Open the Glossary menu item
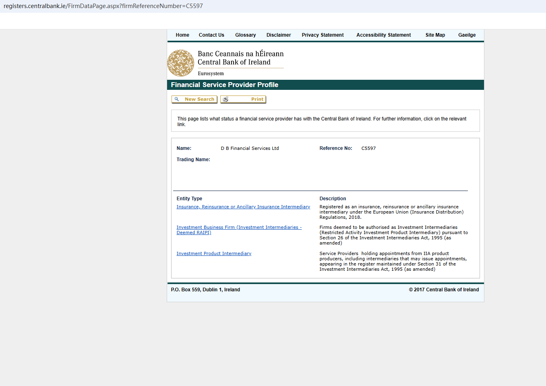The width and height of the screenshot is (546, 386). (245, 35)
